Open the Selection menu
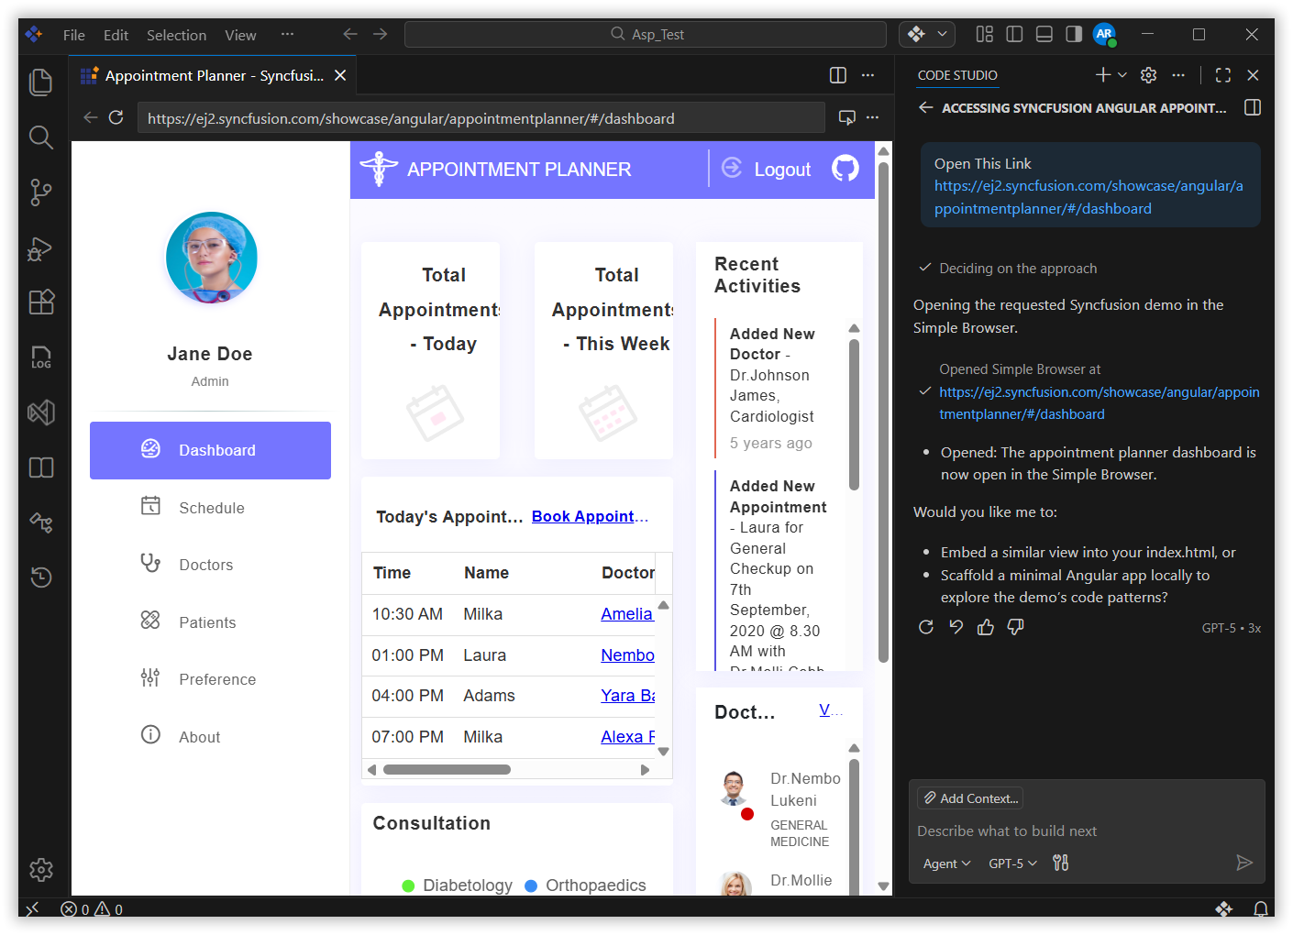This screenshot has height=935, width=1293. [x=176, y=35]
